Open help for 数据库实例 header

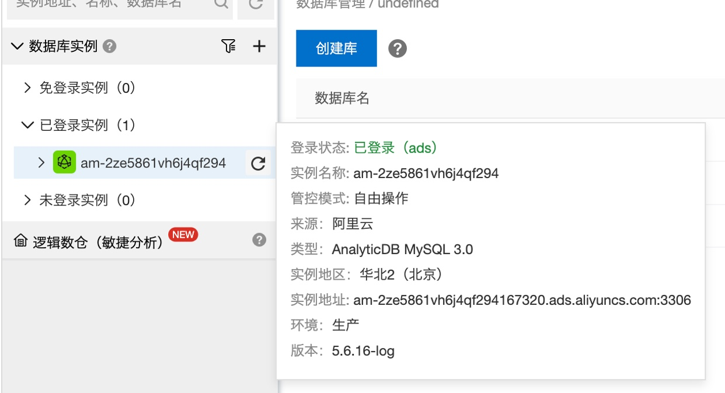109,46
